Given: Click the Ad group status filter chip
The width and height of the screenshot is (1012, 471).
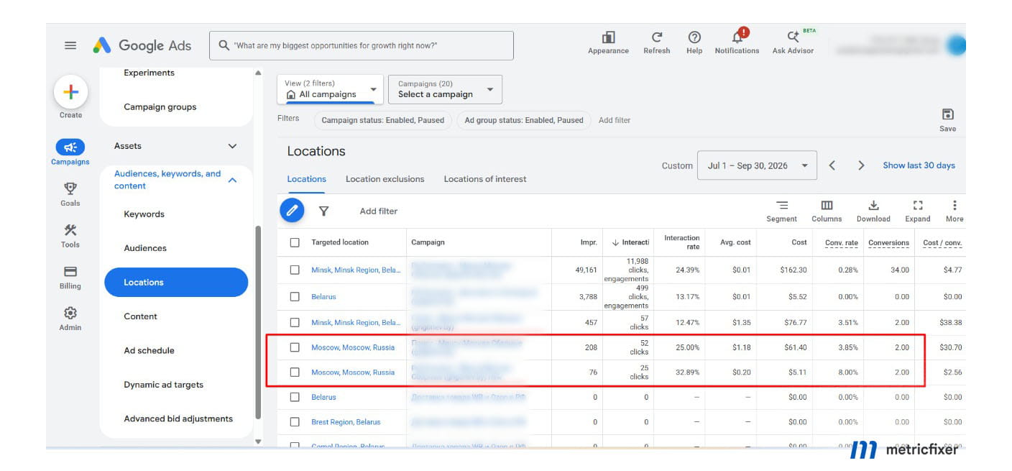Looking at the screenshot, I should [x=524, y=120].
